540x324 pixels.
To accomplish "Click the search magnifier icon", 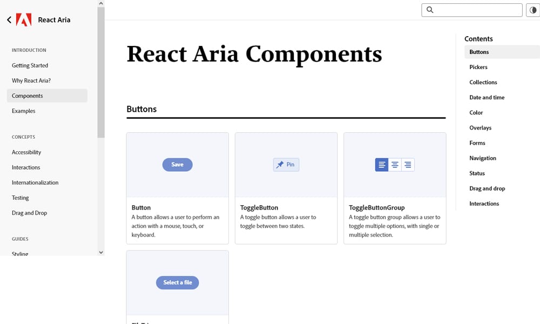I will point(429,10).
